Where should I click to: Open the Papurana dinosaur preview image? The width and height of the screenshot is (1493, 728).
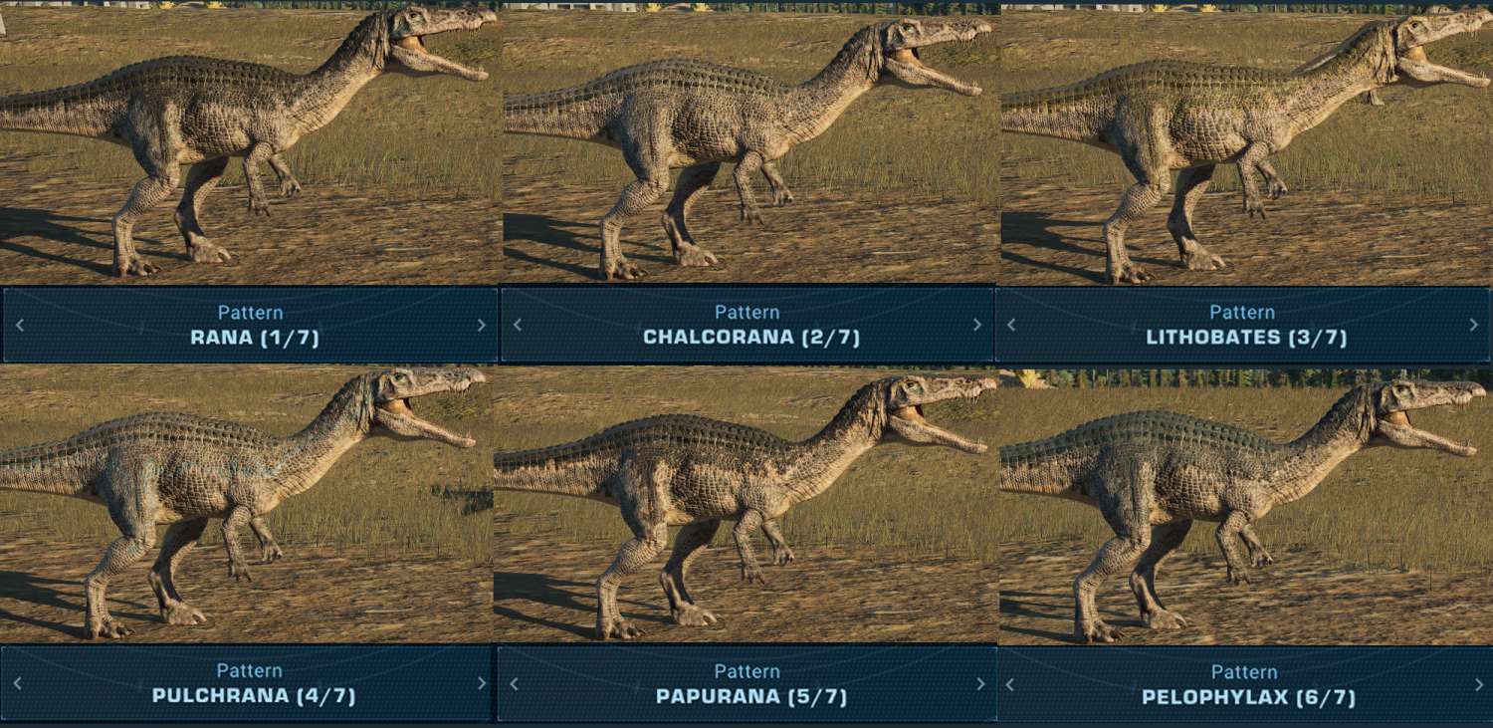click(746, 504)
